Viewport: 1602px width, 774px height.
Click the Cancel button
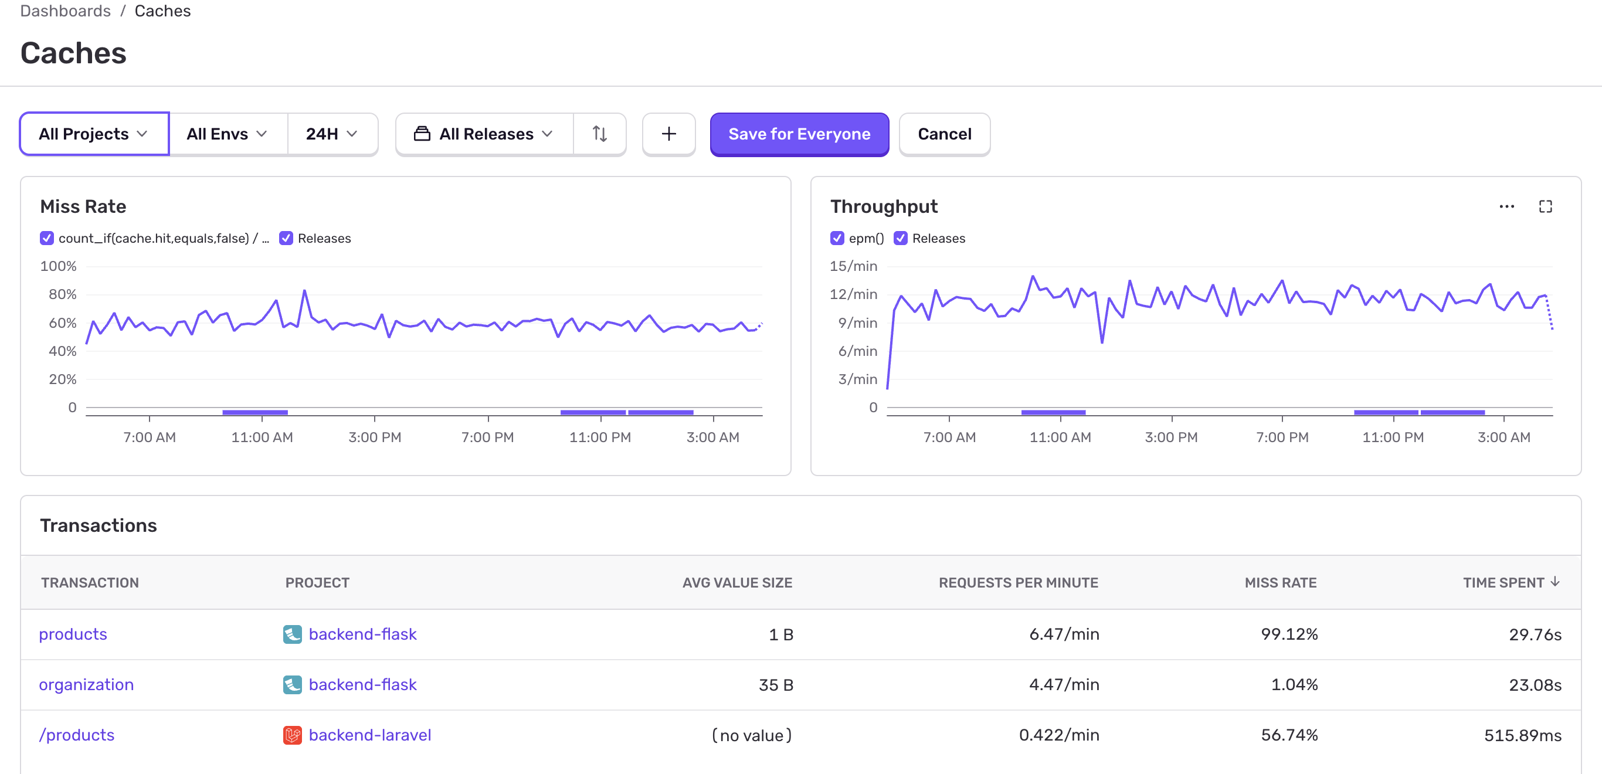coord(944,134)
